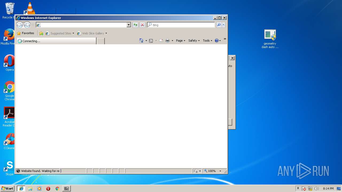The image size is (342, 192).
Task: Close the dialog window behind Internet Explorer
Action: point(232,58)
